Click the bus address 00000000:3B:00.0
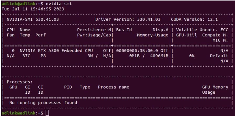The image size is (235, 116). point(137,51)
